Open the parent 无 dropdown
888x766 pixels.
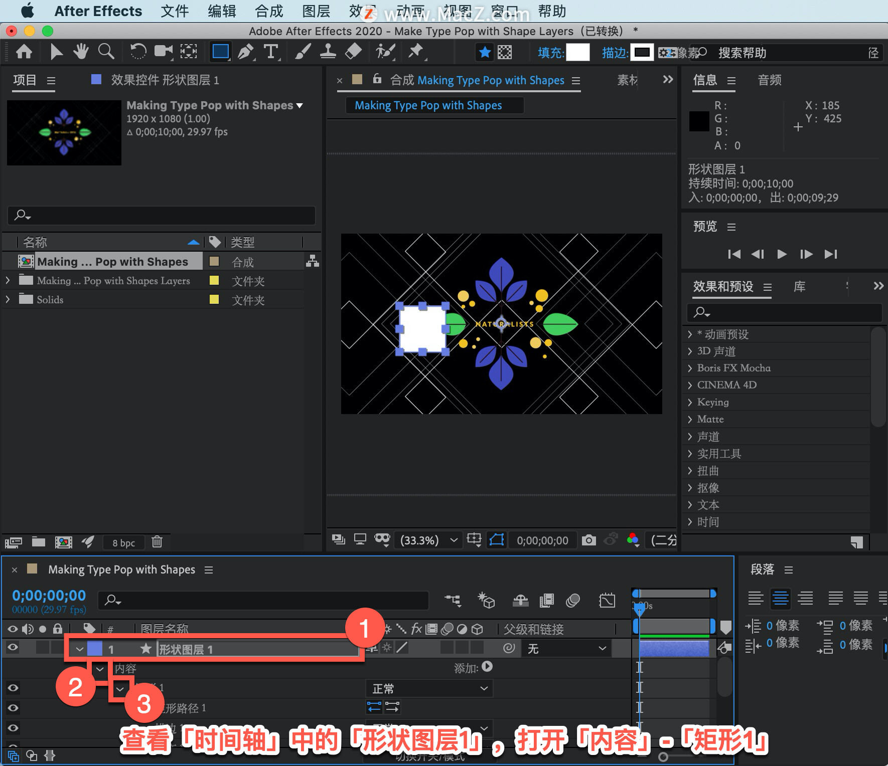566,649
